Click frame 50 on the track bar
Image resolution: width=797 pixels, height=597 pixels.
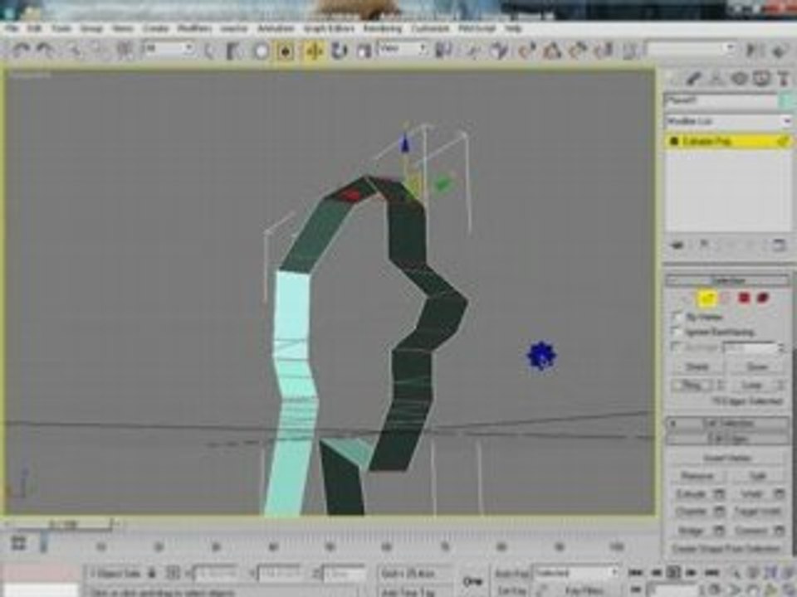330,546
